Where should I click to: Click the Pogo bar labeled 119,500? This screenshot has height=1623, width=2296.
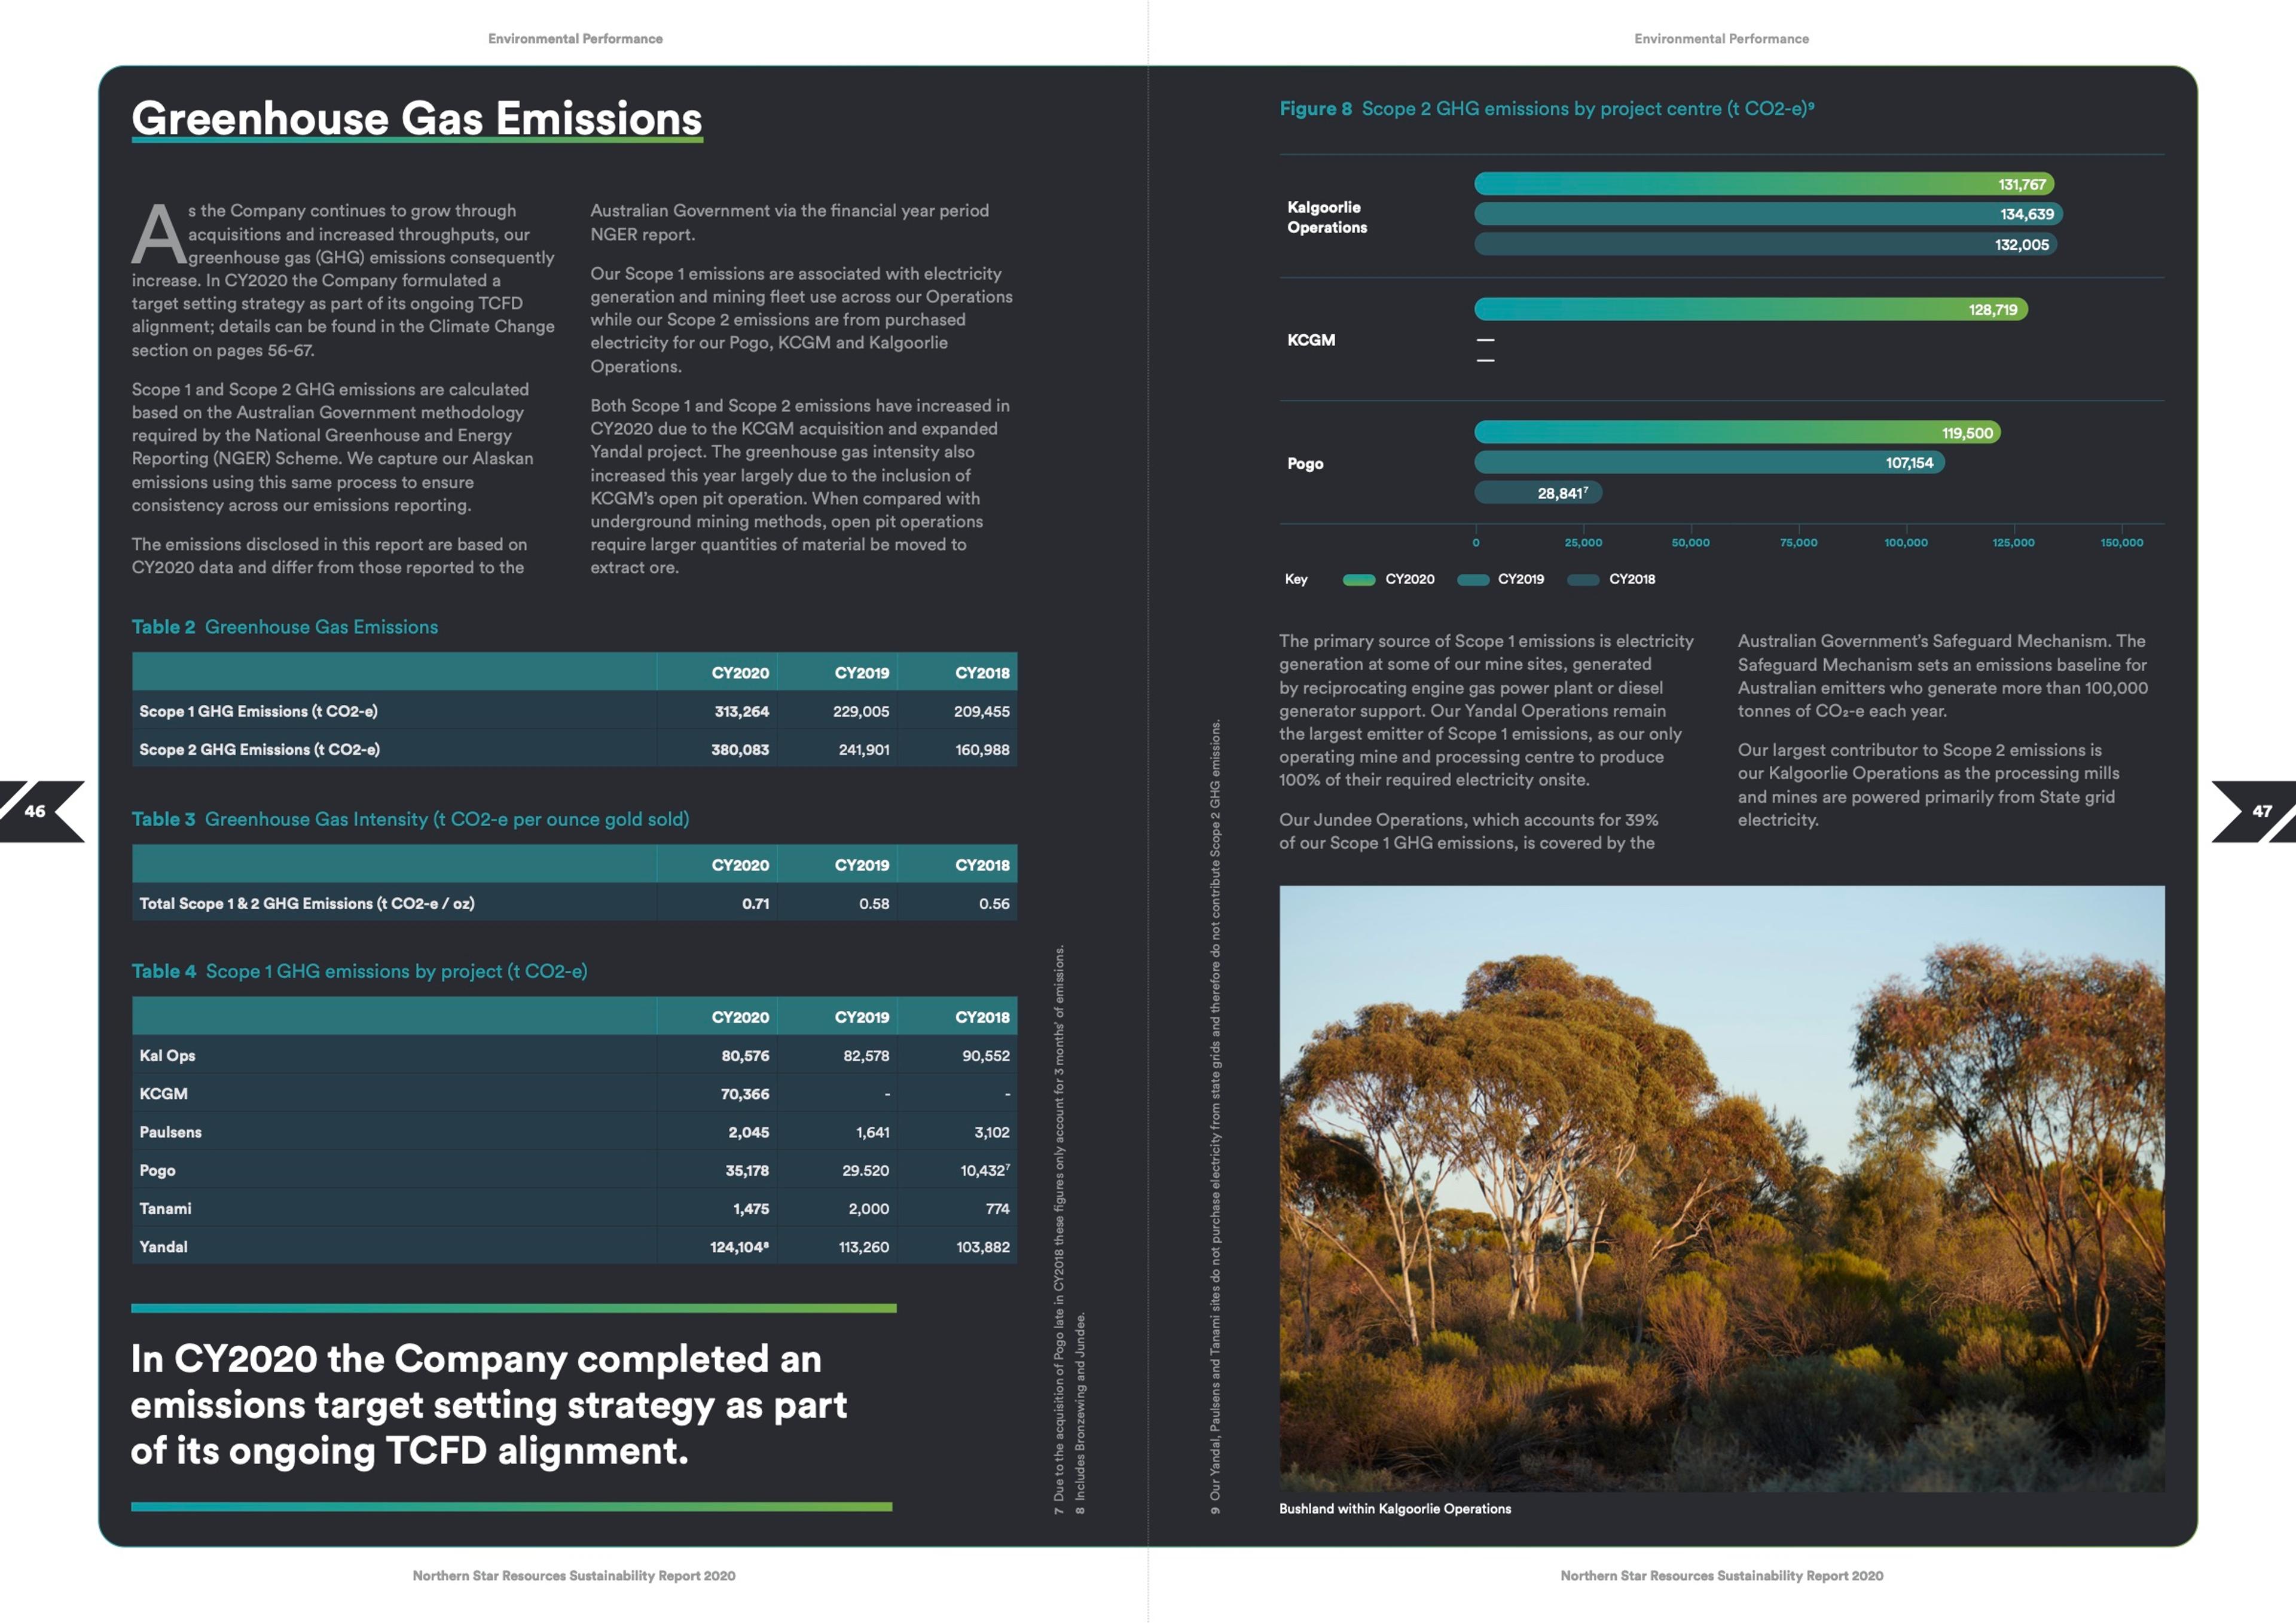[x=1737, y=432]
